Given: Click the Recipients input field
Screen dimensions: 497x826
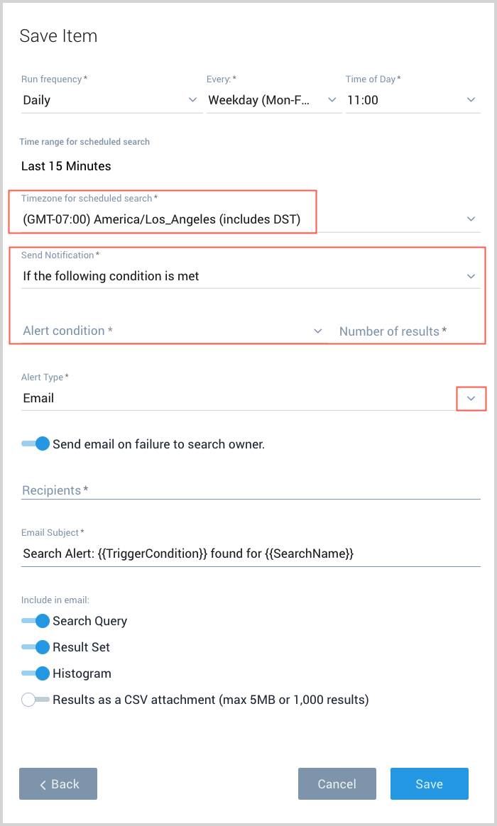Looking at the screenshot, I should point(251,490).
